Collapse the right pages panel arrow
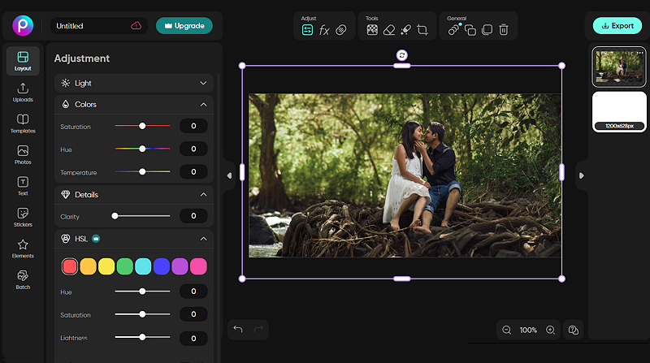This screenshot has height=363, width=650. pos(581,175)
